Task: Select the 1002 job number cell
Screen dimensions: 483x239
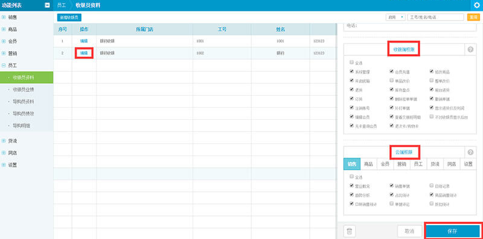Action: coord(222,53)
